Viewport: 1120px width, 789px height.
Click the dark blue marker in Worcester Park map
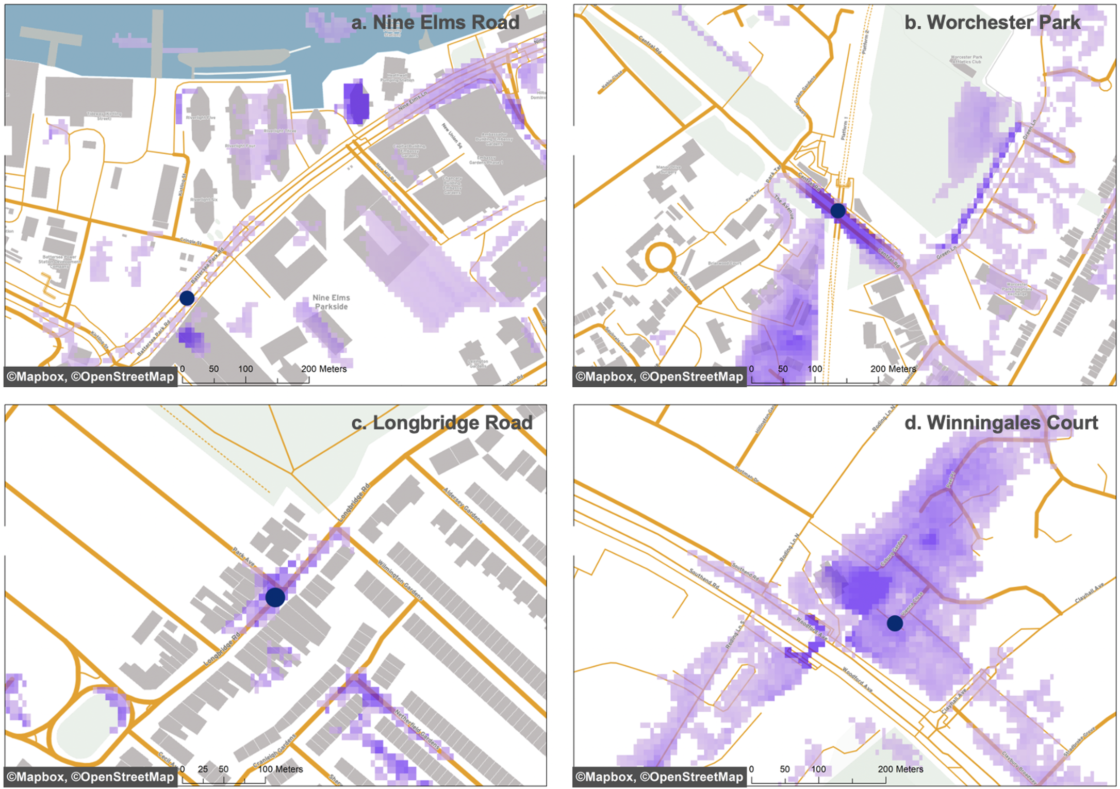coord(837,210)
